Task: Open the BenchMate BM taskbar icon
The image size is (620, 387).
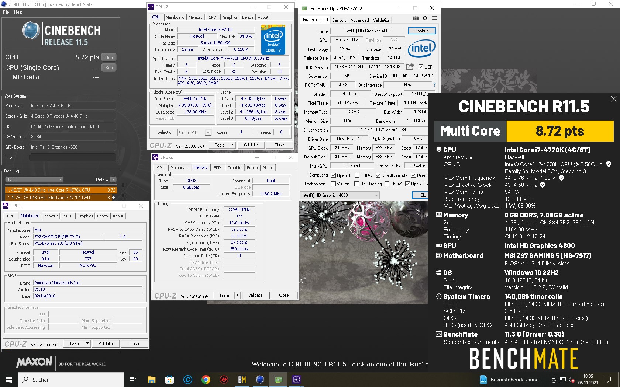Action: pos(242,380)
